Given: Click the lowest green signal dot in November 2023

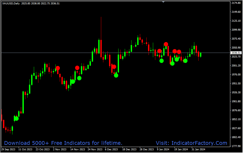Looking at the screenshot, I should 73,82.
